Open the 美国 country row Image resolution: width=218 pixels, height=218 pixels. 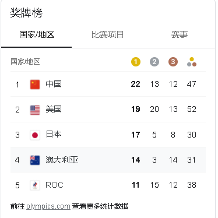[108, 110]
